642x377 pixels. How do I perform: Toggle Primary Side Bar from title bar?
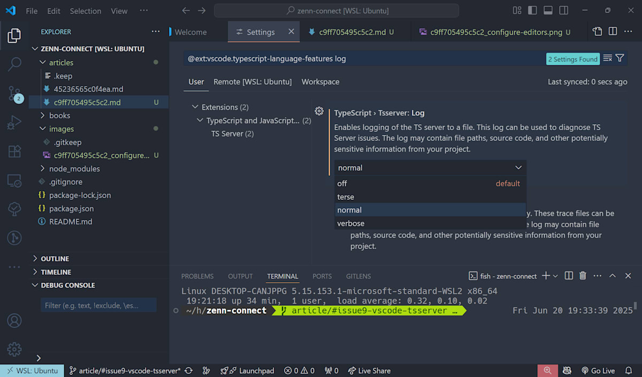(x=532, y=11)
